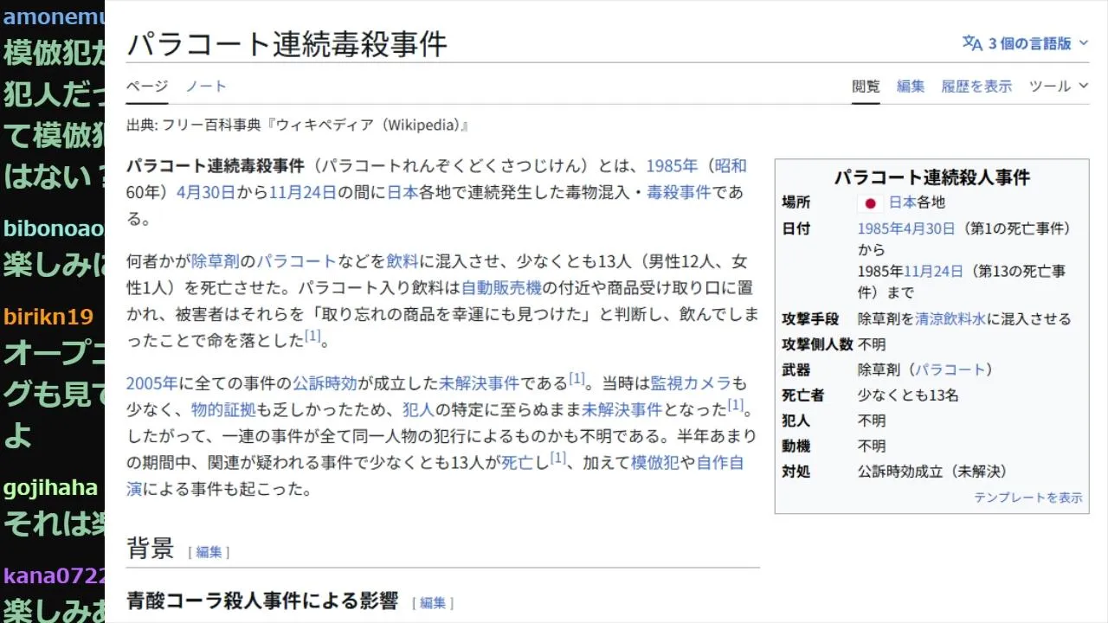Open the 11月24日 link in the intro paragraph

302,192
